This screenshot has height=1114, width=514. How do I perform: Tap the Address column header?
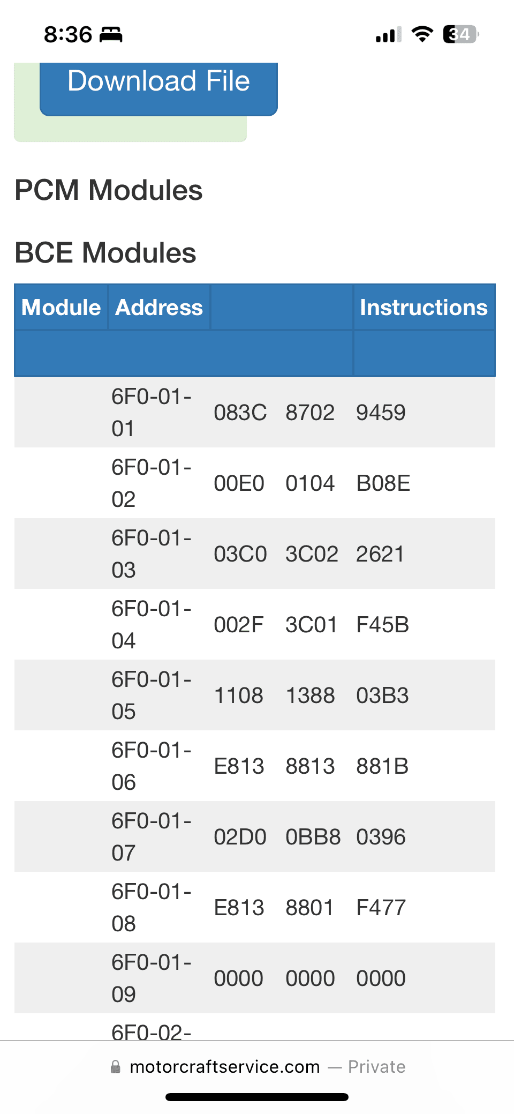tap(159, 308)
